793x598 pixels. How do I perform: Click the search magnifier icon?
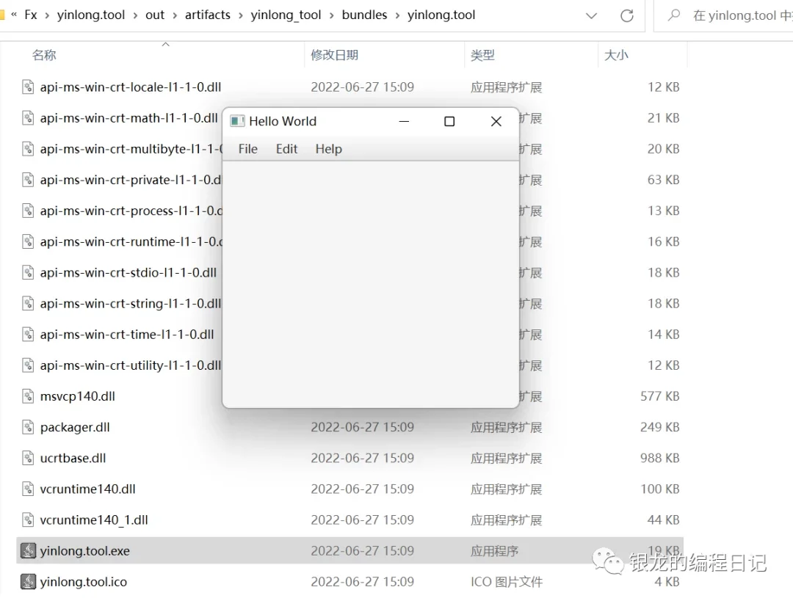click(676, 15)
